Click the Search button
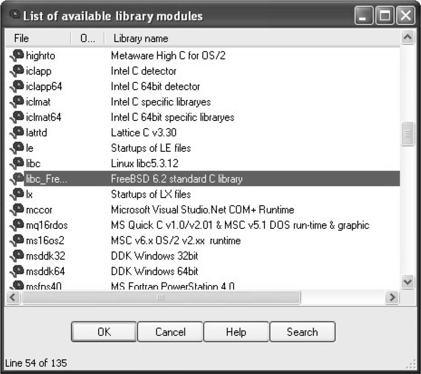This screenshot has height=374, width=421. pos(302,332)
